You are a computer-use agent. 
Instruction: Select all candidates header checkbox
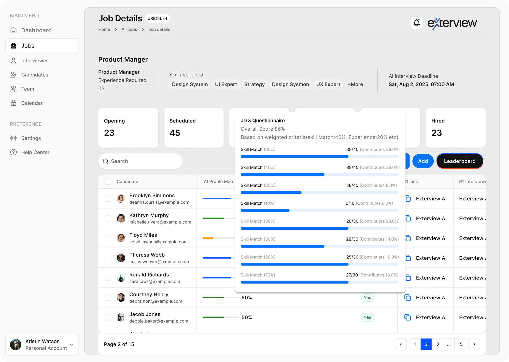coord(108,182)
